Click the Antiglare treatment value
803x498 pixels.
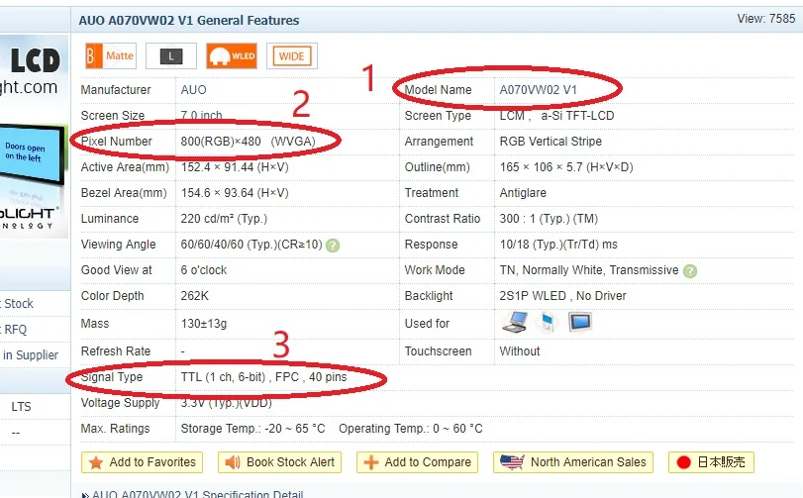coord(523,193)
